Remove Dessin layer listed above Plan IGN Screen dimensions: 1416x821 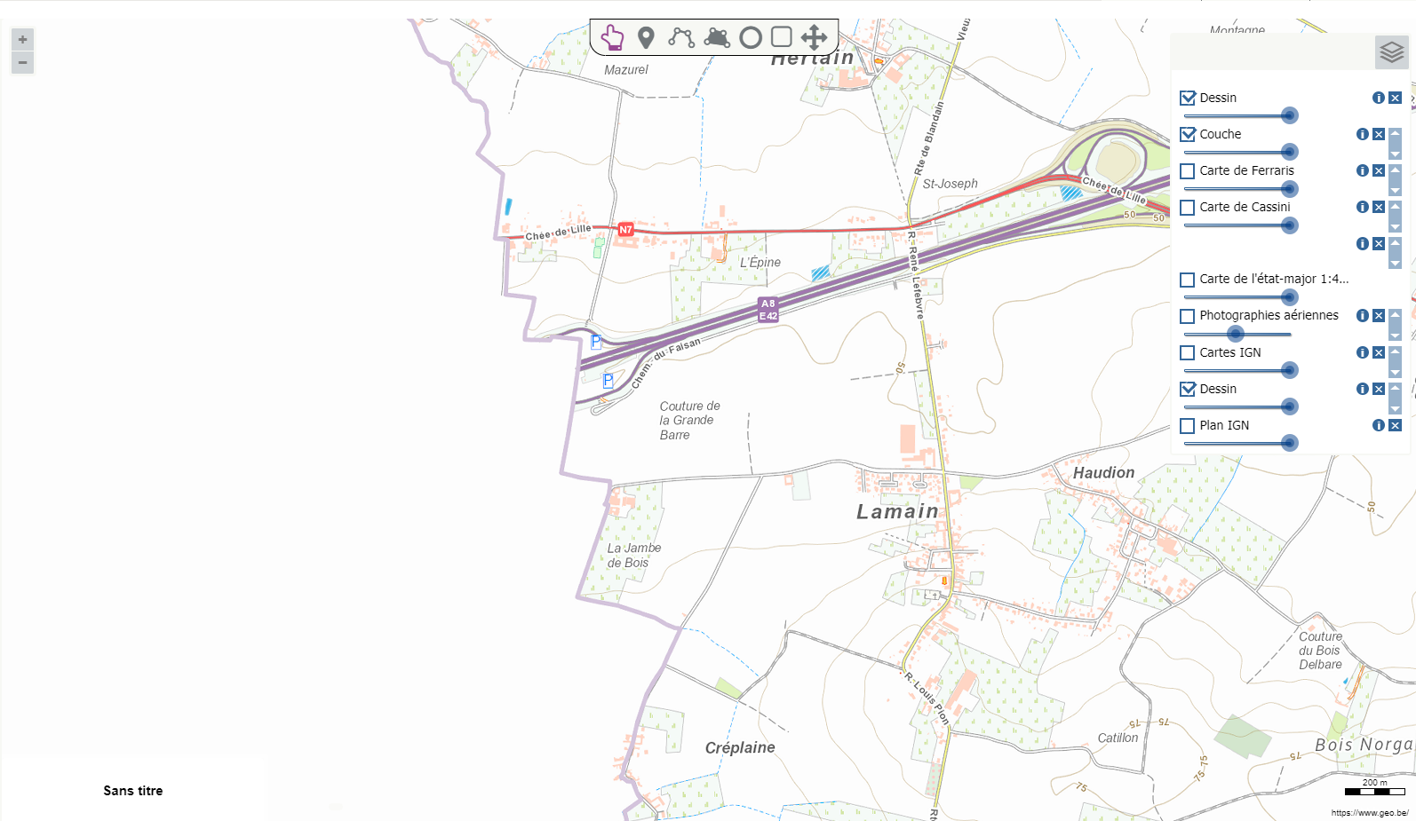(1379, 389)
